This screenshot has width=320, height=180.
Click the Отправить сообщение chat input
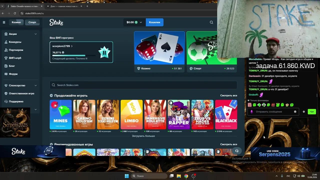click(274, 112)
